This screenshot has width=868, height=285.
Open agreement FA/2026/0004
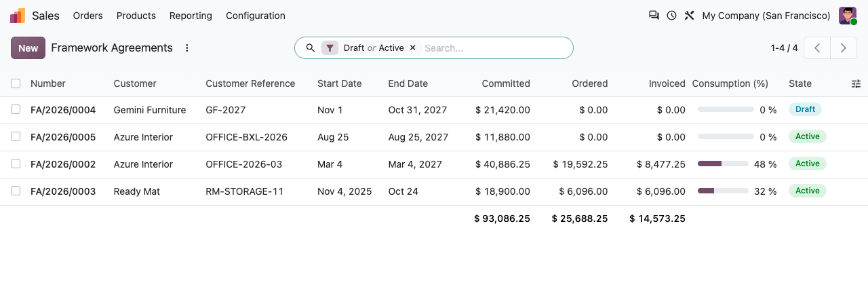point(63,110)
